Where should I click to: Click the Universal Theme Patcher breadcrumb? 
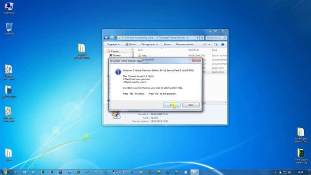pyautogui.click(x=172, y=38)
